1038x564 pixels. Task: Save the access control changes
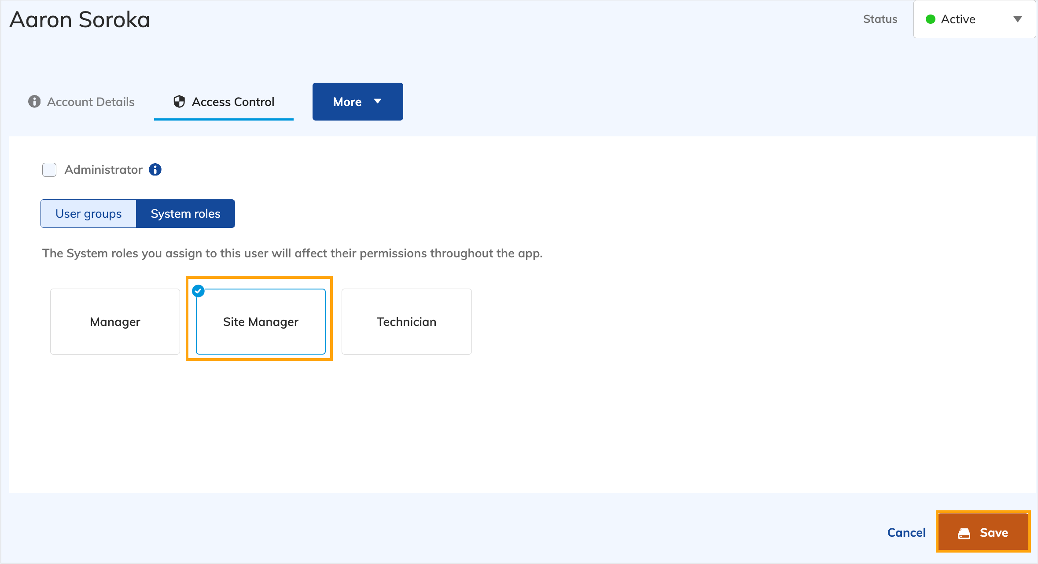[983, 532]
